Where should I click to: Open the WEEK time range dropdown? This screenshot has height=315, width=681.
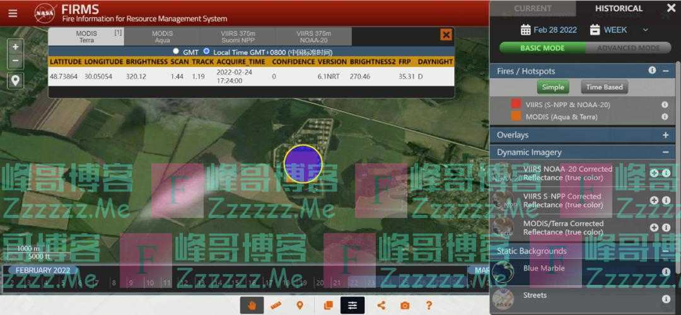(x=626, y=30)
